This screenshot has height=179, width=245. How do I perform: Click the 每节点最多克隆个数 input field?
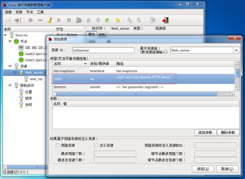pos(215,153)
